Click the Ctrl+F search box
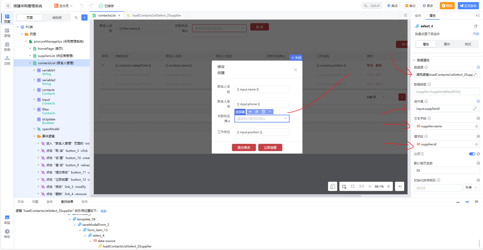The height and width of the screenshot is (250, 483). click(x=372, y=6)
